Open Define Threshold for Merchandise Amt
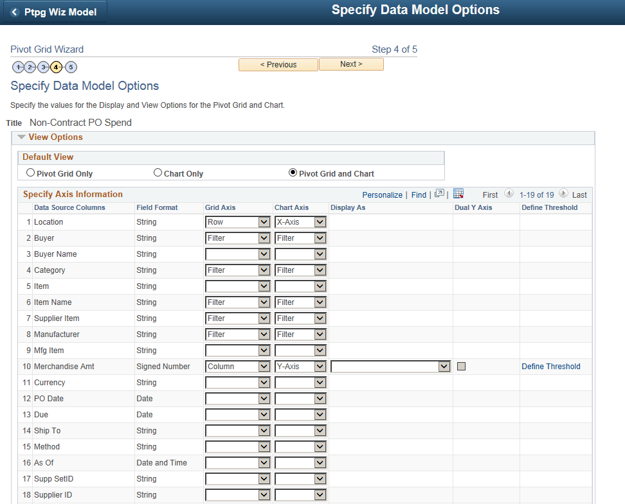Viewport: 625px width, 504px height. pyautogui.click(x=551, y=366)
